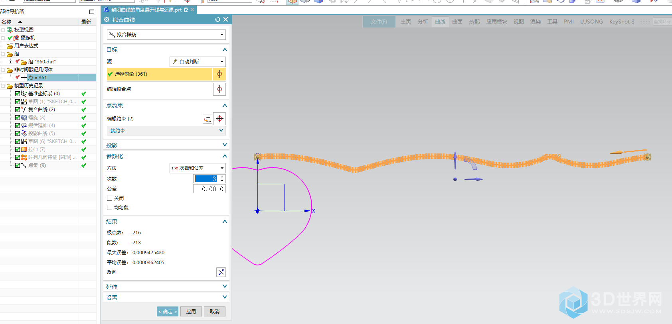Expand the 组 "360.dat" tree node
Screen dimensions: 672x324
[x=10, y=62]
